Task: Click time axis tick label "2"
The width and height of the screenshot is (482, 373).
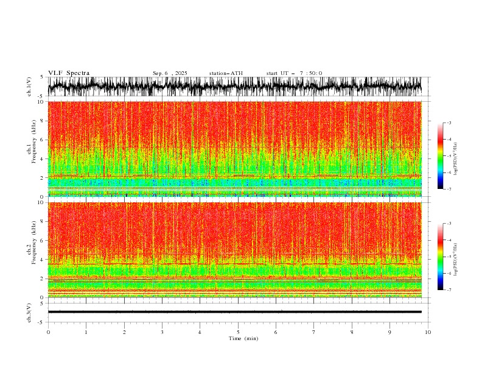Action: 124,332
